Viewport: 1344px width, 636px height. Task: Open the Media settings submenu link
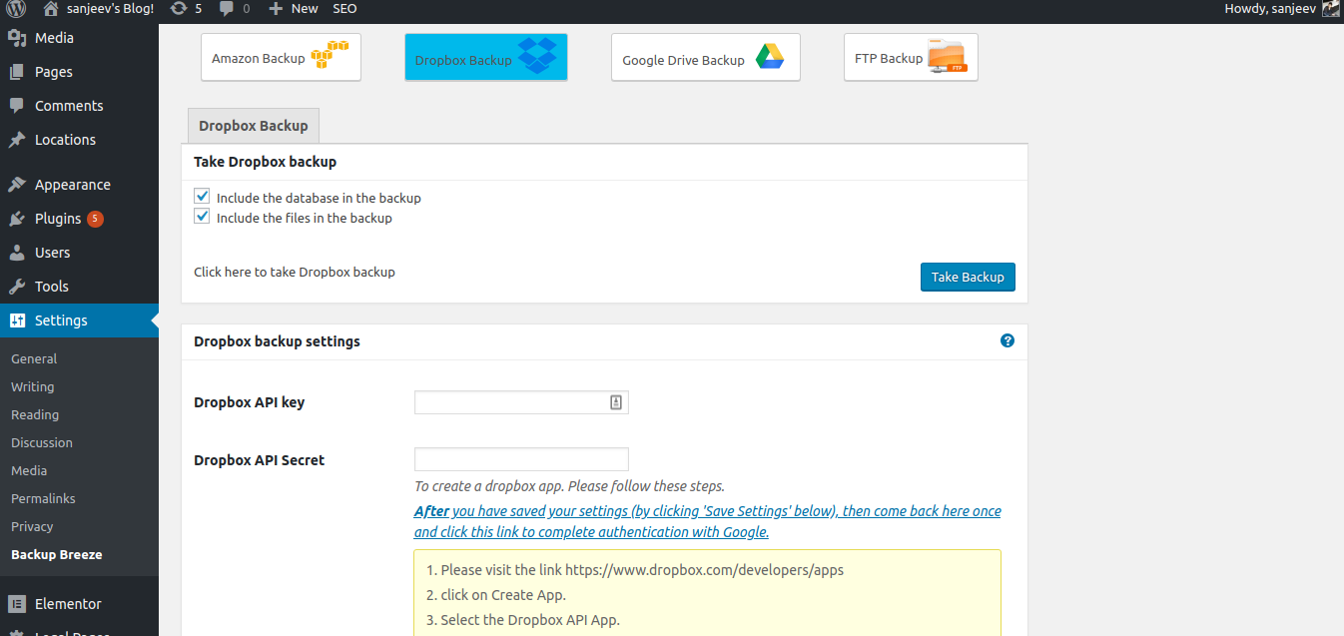coord(29,470)
